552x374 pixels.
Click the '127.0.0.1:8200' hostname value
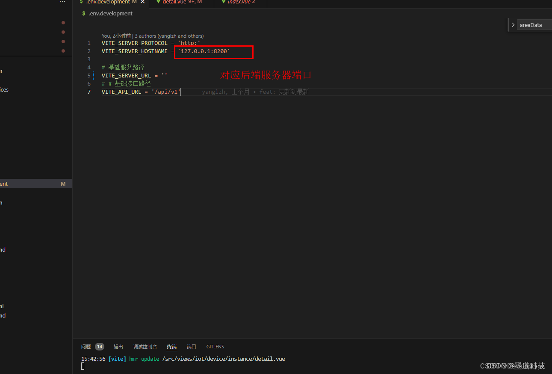[204, 51]
